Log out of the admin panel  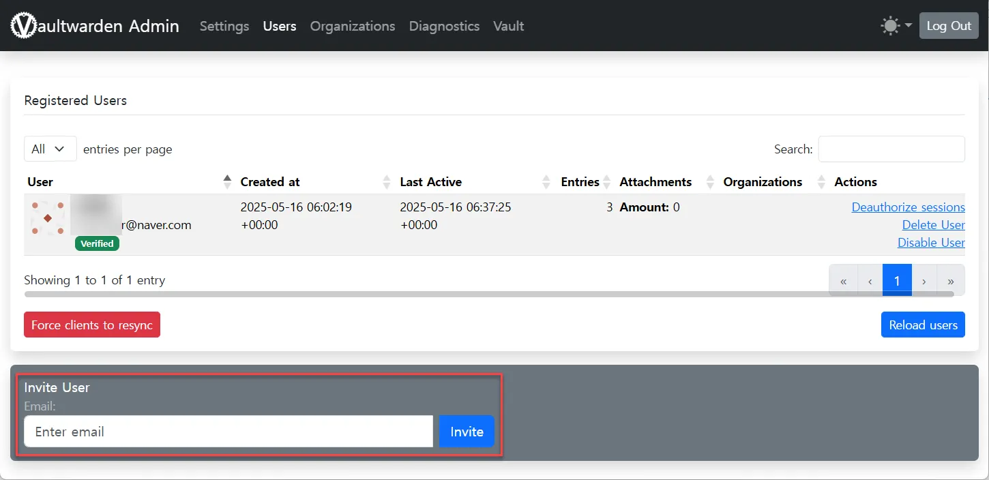coord(949,26)
